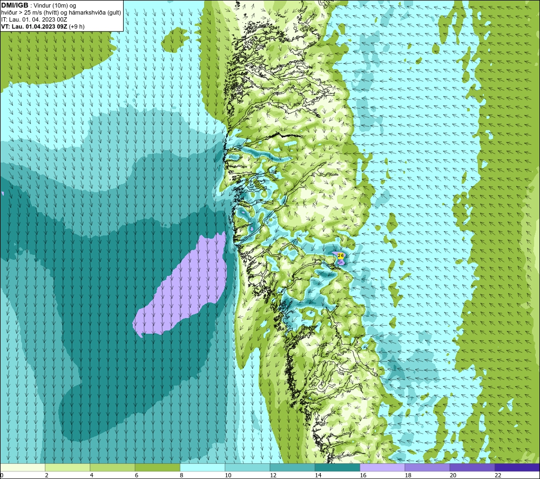The image size is (540, 479).
Task: Click the medium green 4–6 m/s legend swatch
Action: click(112, 467)
